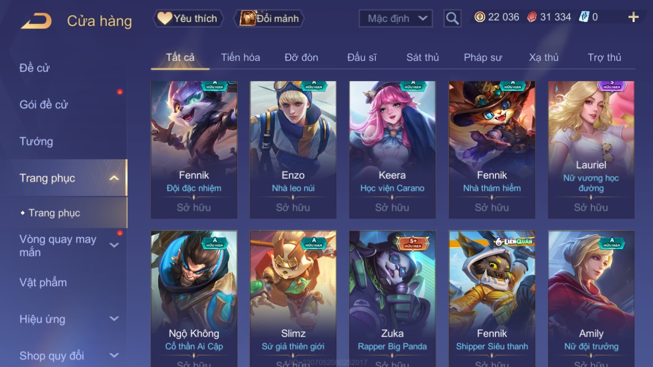
Task: Expand the Hiệu ứng sidebar section
Action: (x=114, y=319)
